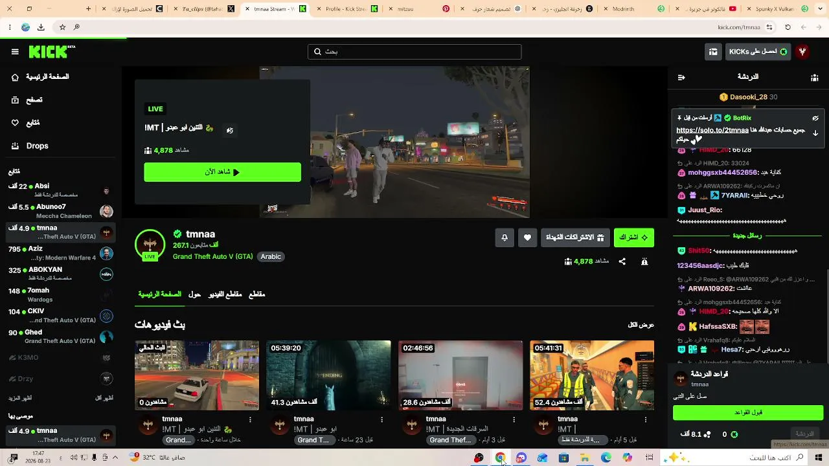This screenshot has width=829, height=466.
Task: Switch to the Clips tab
Action: 257,294
